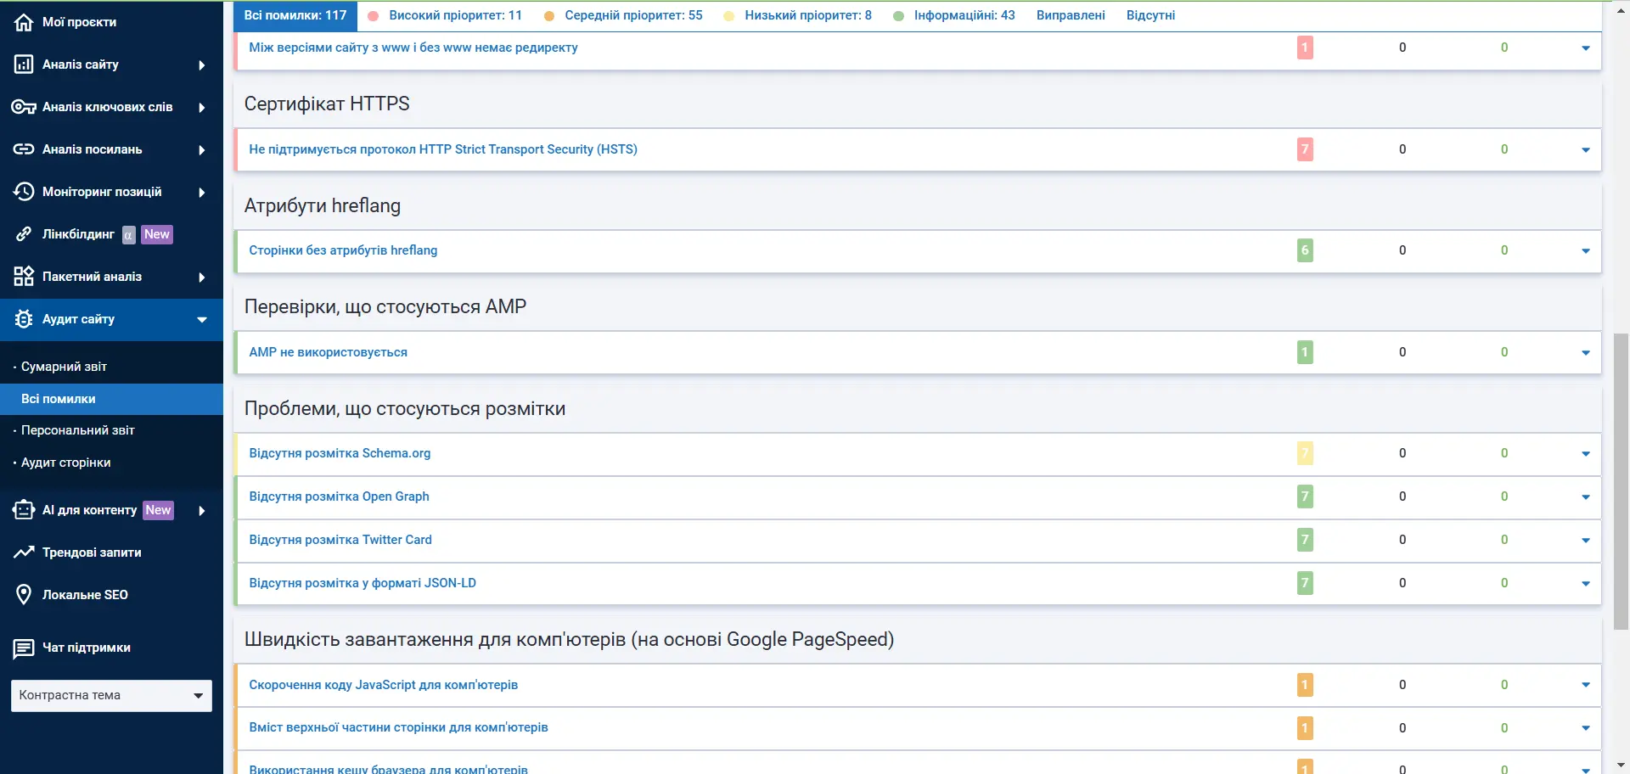Switch to the Виправлені tab

tap(1070, 15)
